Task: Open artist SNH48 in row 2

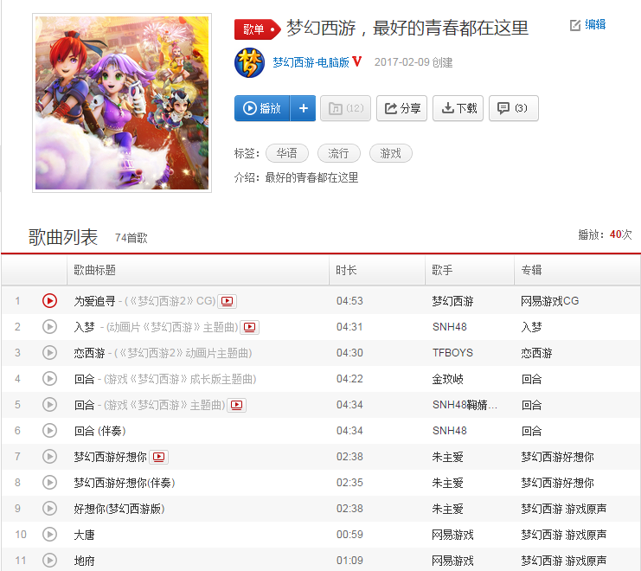Action: coord(449,327)
